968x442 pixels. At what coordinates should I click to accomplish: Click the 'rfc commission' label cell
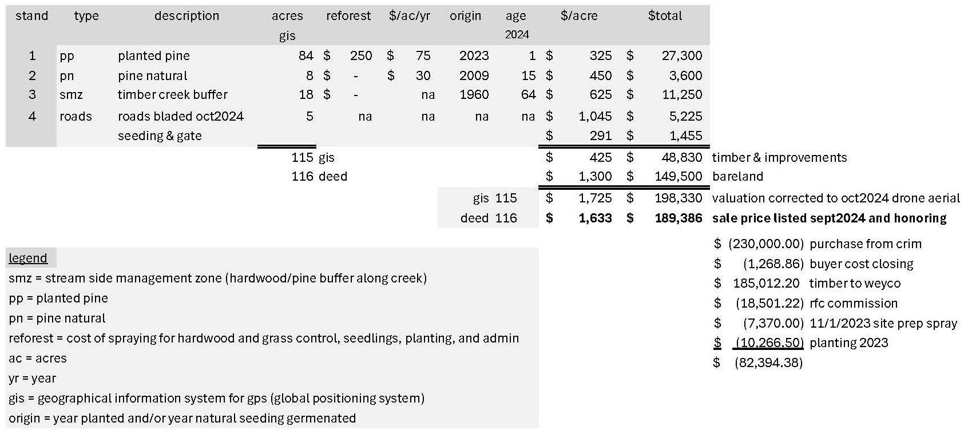pyautogui.click(x=854, y=304)
